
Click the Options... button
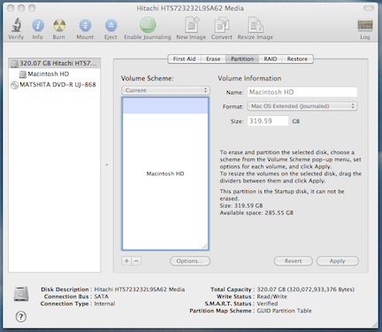(190, 261)
